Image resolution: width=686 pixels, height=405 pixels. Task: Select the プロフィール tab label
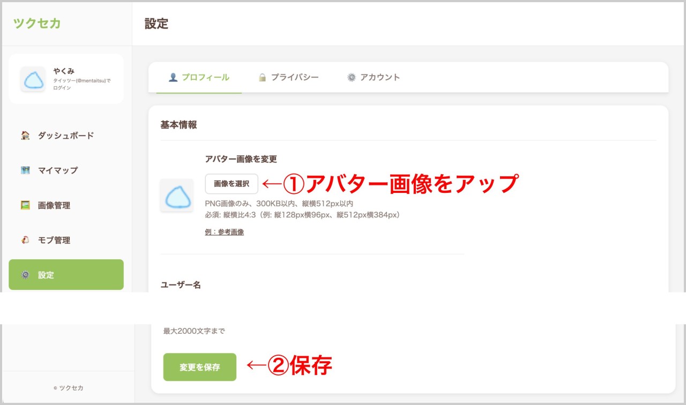tap(205, 77)
